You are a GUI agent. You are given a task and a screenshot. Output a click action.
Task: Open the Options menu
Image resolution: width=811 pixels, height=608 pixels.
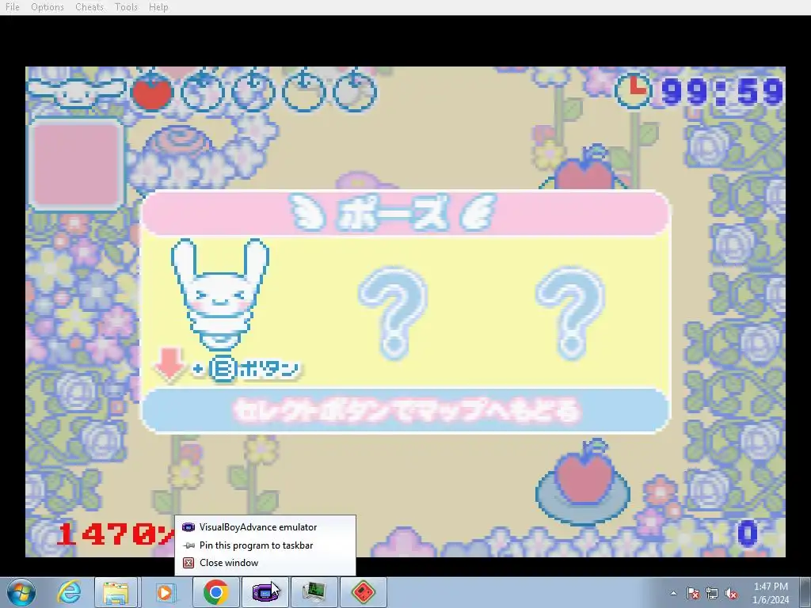point(47,7)
